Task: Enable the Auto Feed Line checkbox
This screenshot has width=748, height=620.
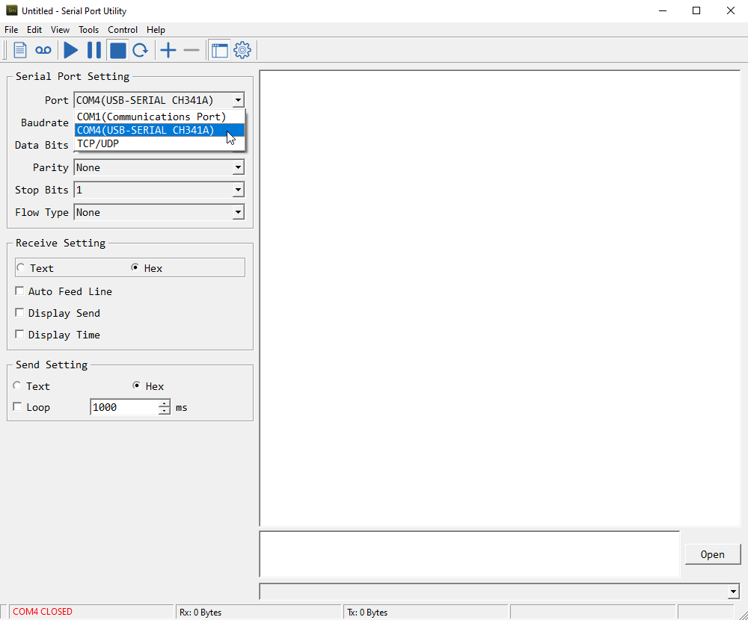Action: pyautogui.click(x=20, y=291)
